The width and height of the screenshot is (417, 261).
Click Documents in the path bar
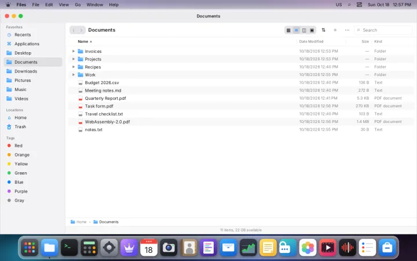106,222
